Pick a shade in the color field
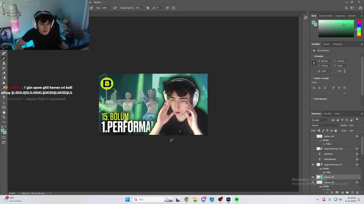Screen dimensions: 364x204 (x=336, y=28)
